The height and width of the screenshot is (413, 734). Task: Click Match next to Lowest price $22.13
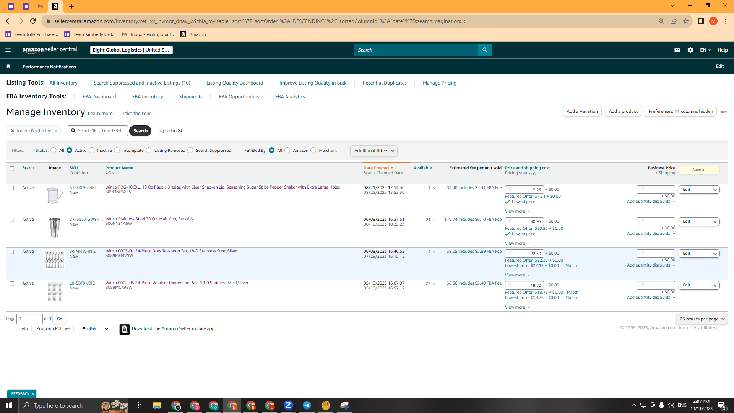click(571, 266)
